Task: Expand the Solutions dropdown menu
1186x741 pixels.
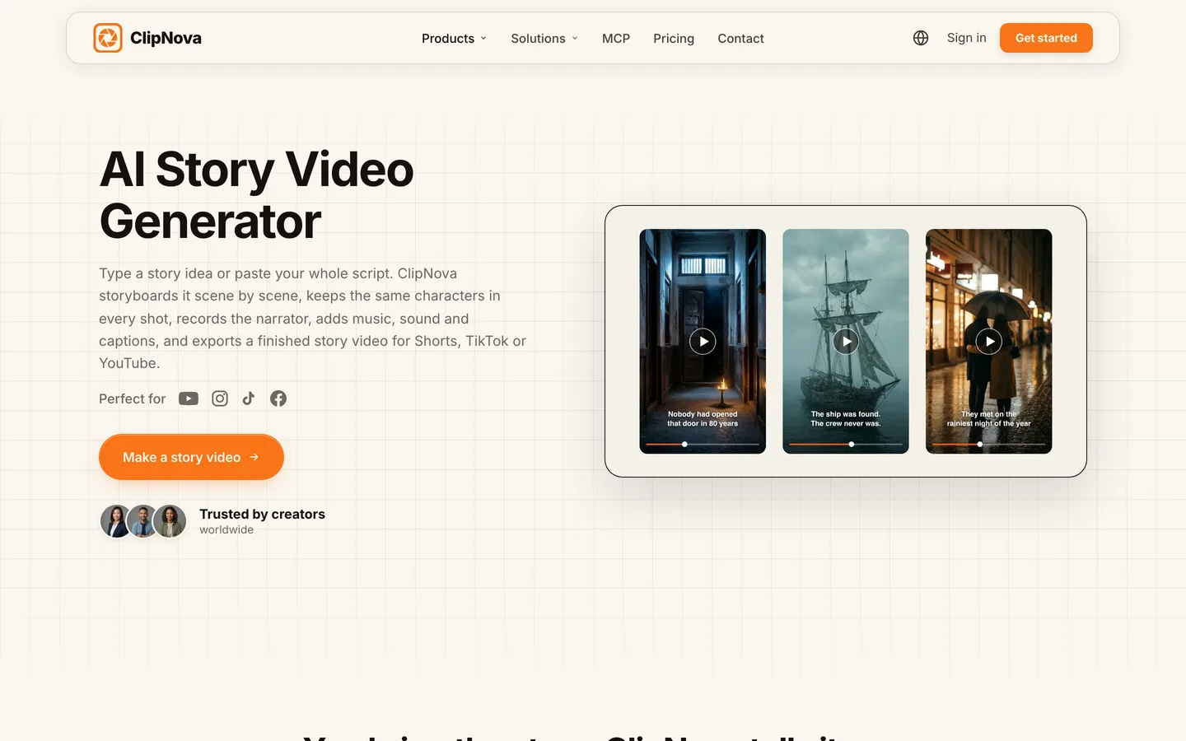Action: pyautogui.click(x=544, y=39)
